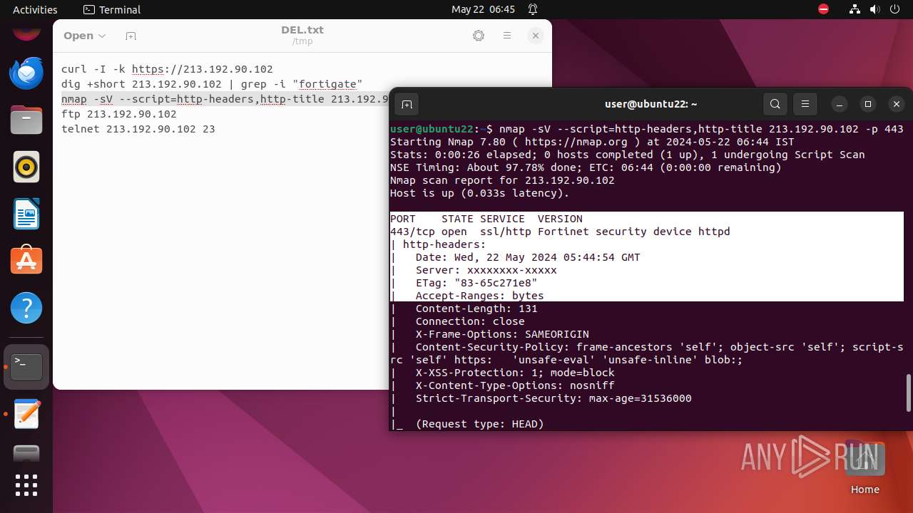Click the DEL.txt title in text editor

(x=302, y=30)
